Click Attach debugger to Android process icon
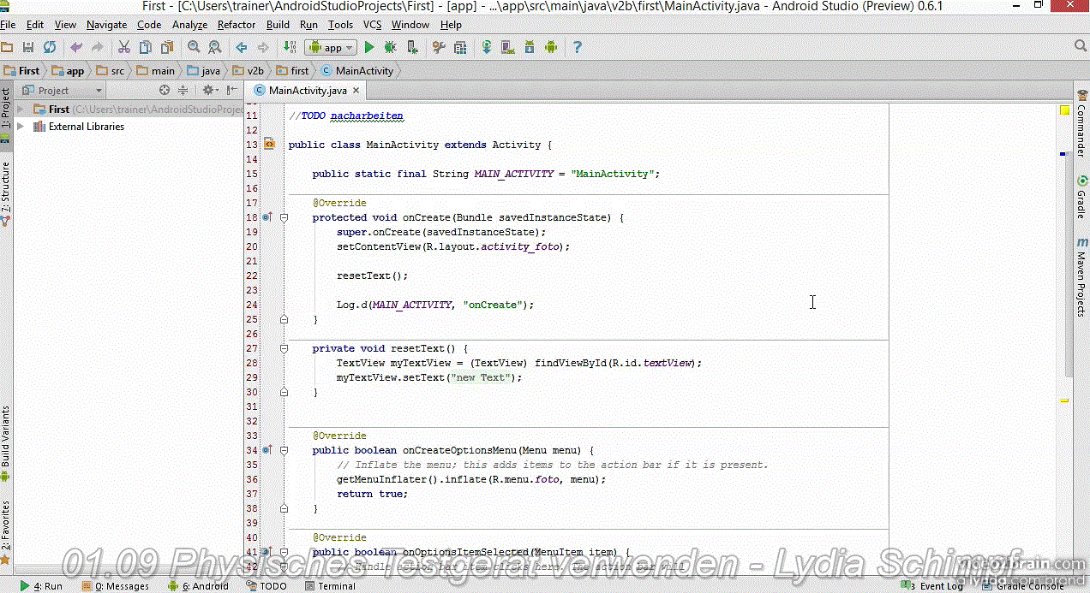 point(412,47)
